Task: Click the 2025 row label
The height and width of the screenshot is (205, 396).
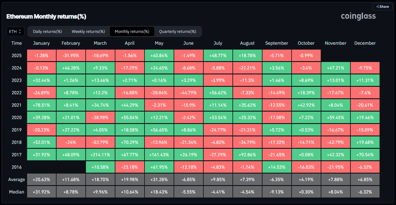Action: [x=16, y=55]
